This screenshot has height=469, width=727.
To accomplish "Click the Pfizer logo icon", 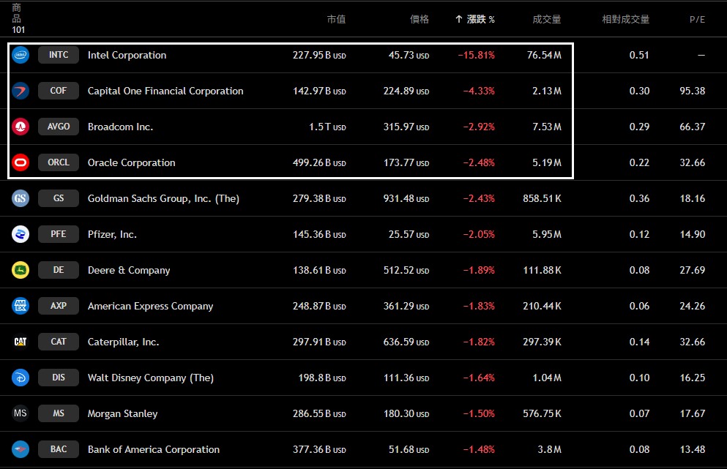I will pyautogui.click(x=20, y=234).
